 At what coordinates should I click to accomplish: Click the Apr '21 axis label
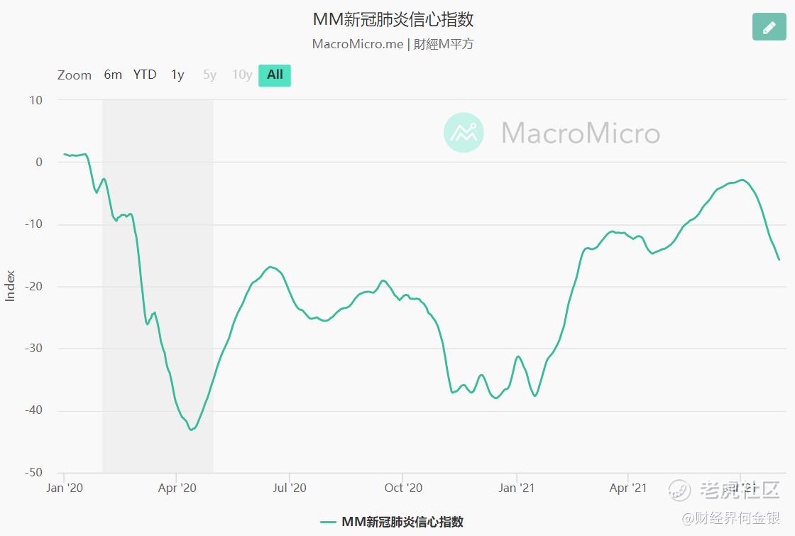coord(628,488)
